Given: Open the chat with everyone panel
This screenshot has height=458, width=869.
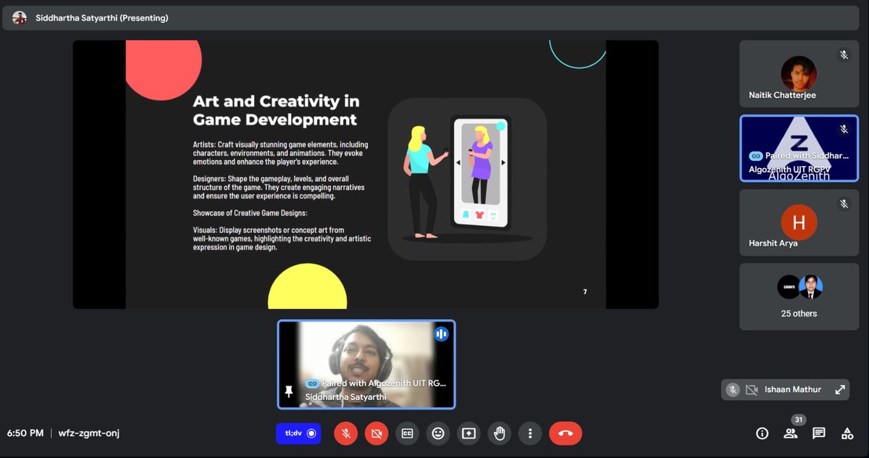Looking at the screenshot, I should (819, 433).
